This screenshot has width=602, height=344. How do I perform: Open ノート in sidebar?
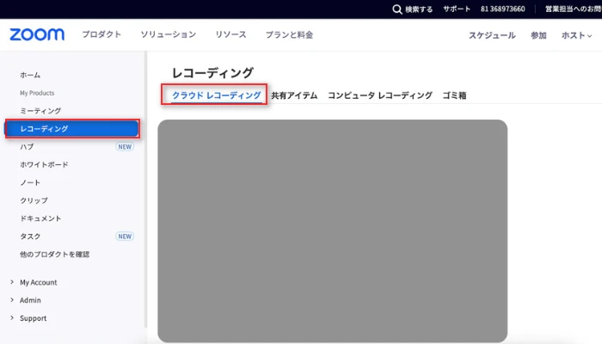tap(30, 182)
